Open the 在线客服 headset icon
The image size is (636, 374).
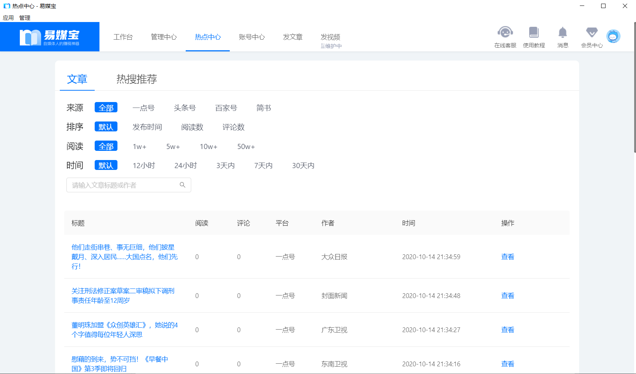[505, 33]
